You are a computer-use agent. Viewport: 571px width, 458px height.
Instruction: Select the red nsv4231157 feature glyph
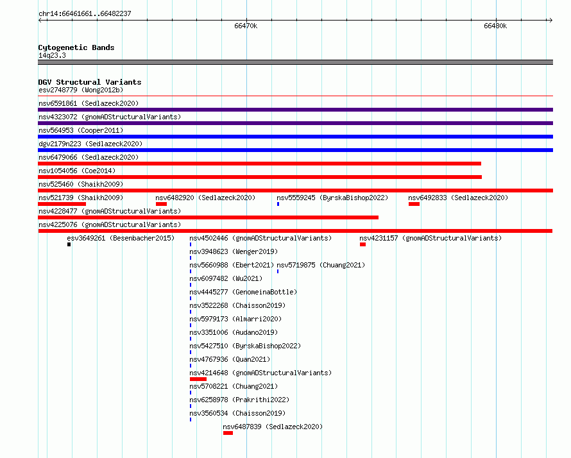(362, 244)
